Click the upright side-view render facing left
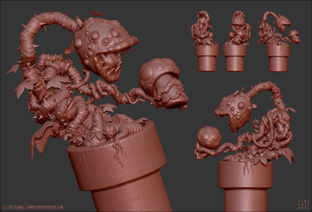312x212 pixels. pyautogui.click(x=245, y=146)
